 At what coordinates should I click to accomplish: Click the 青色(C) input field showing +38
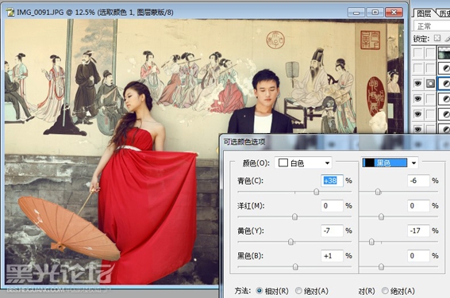tap(332, 181)
